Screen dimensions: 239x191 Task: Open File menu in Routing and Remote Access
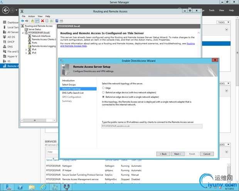click(x=24, y=16)
